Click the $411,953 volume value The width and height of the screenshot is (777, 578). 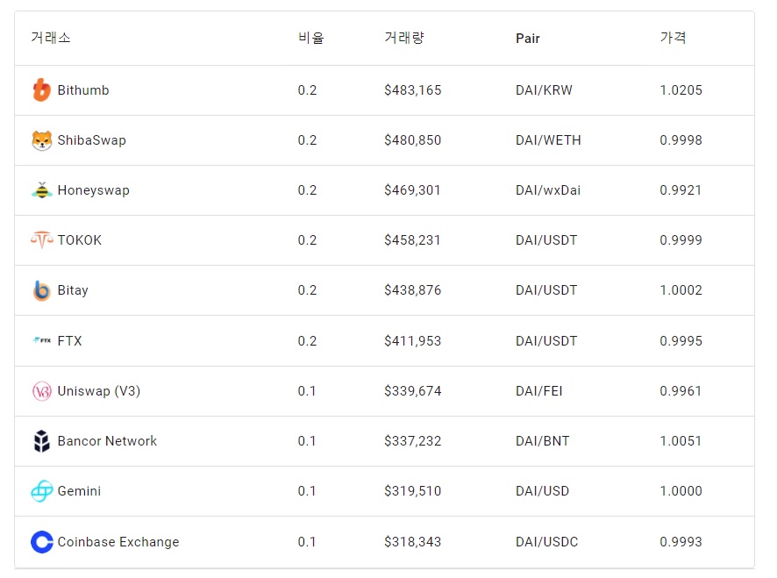click(x=413, y=341)
